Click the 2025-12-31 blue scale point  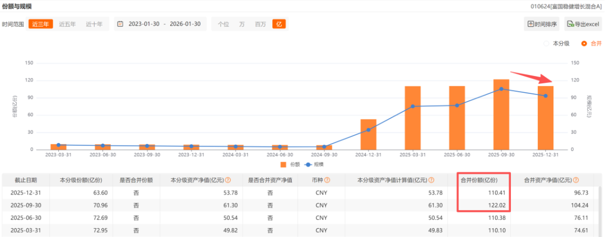pos(546,96)
